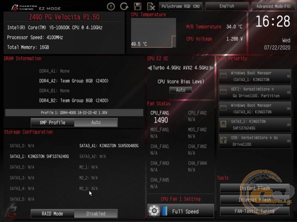Screen dimensions: 297x222
Task: Click drive icon of UEFI VerbatimStore entry
Action: (223, 92)
